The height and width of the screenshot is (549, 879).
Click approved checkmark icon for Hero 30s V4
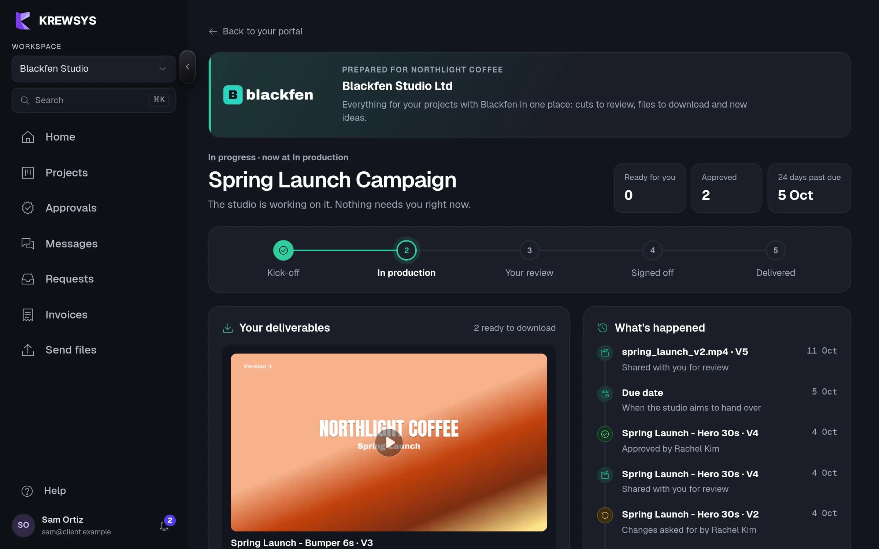coord(605,434)
